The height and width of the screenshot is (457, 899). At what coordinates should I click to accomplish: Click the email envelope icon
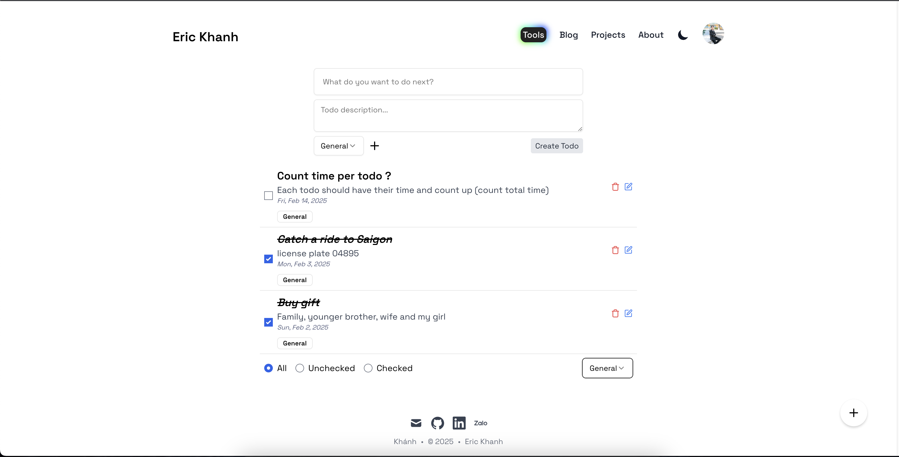(x=416, y=423)
